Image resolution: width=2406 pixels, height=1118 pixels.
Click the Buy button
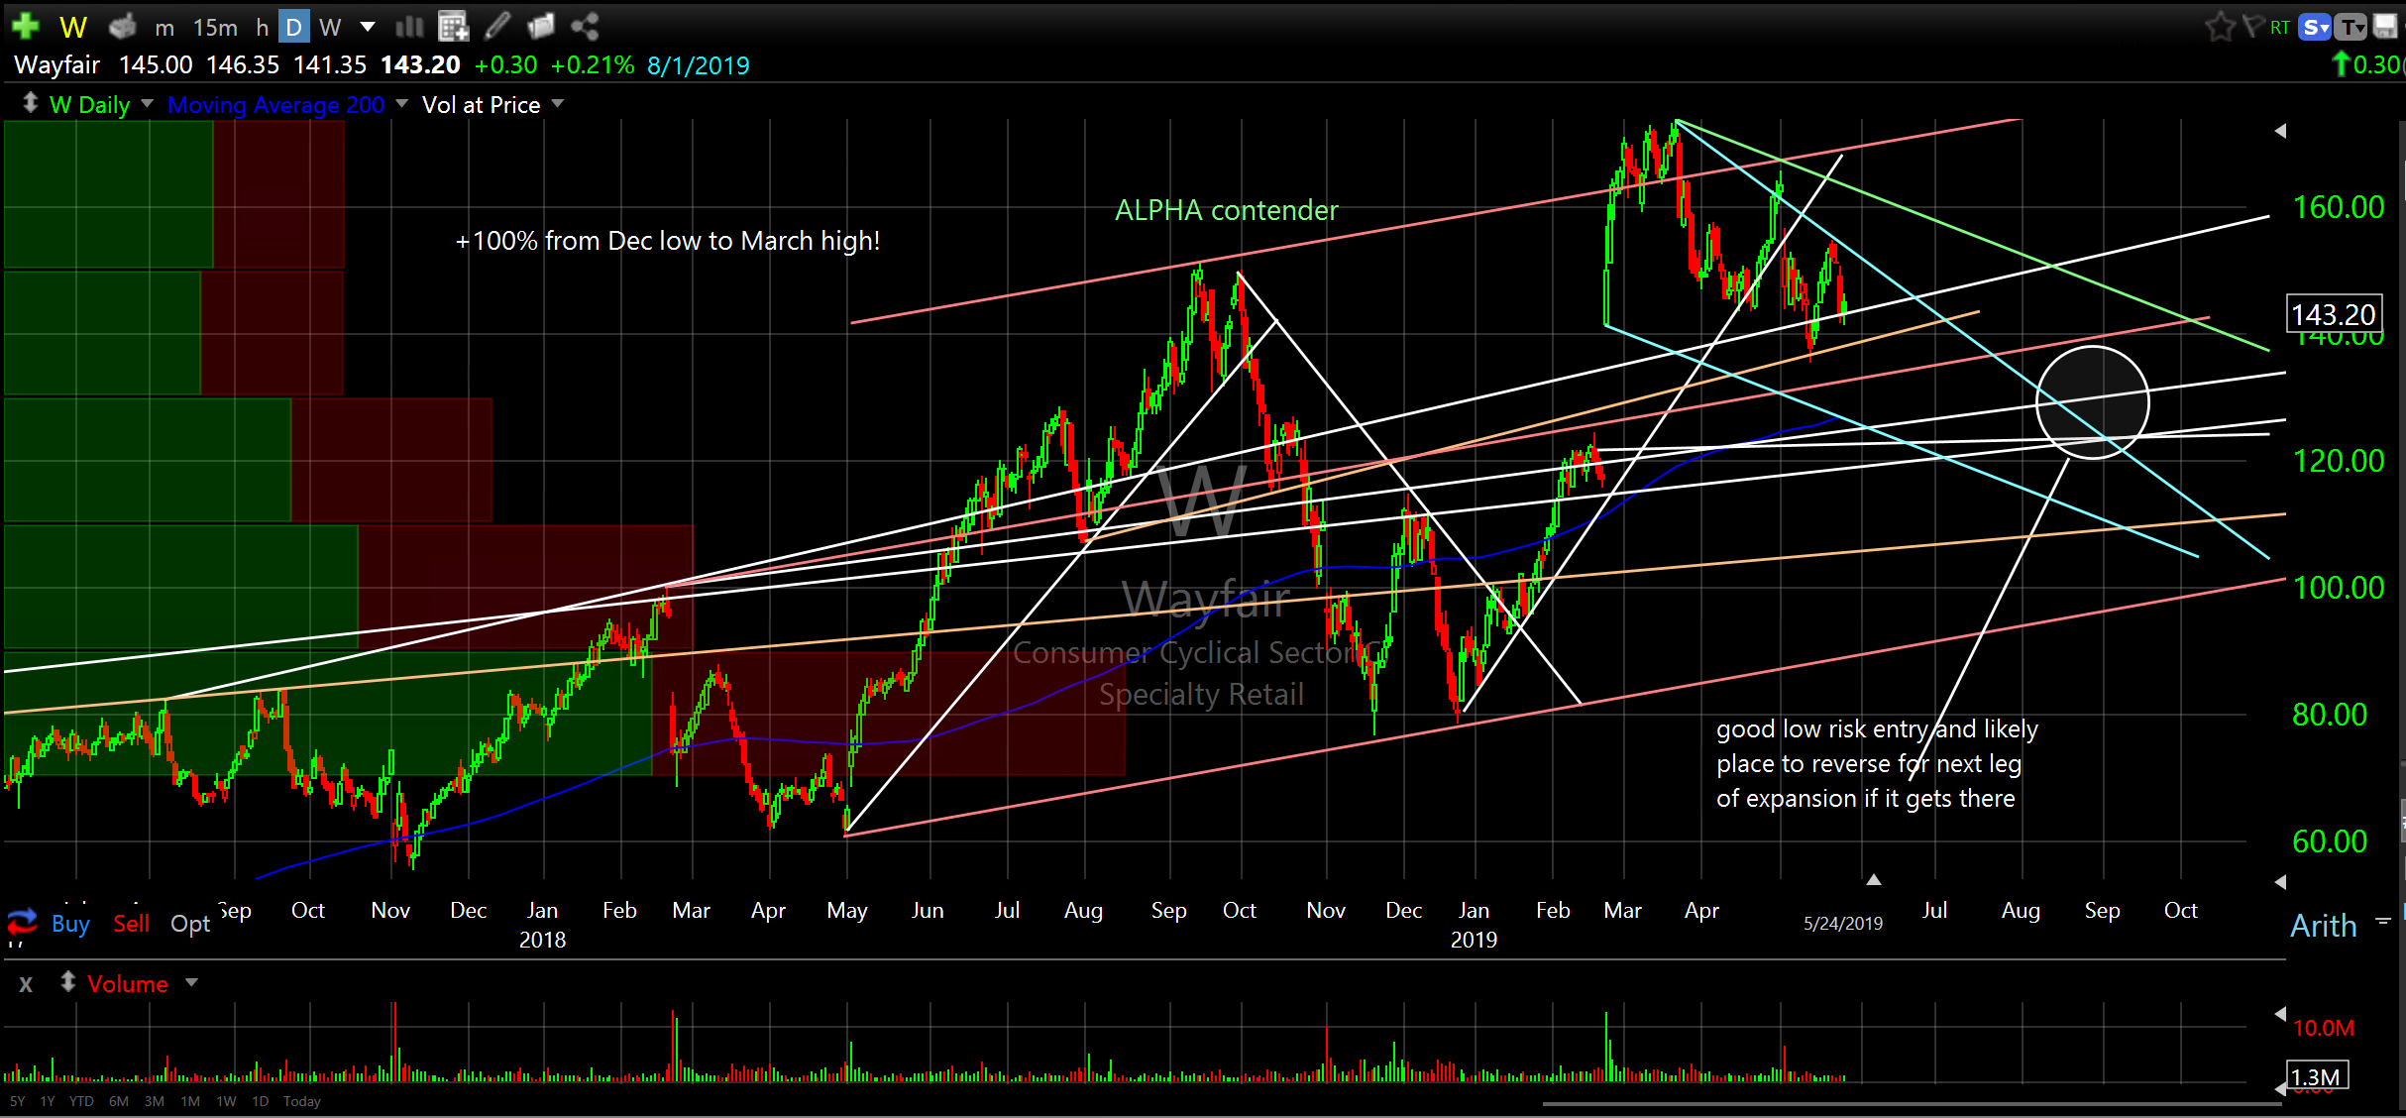pos(70,923)
